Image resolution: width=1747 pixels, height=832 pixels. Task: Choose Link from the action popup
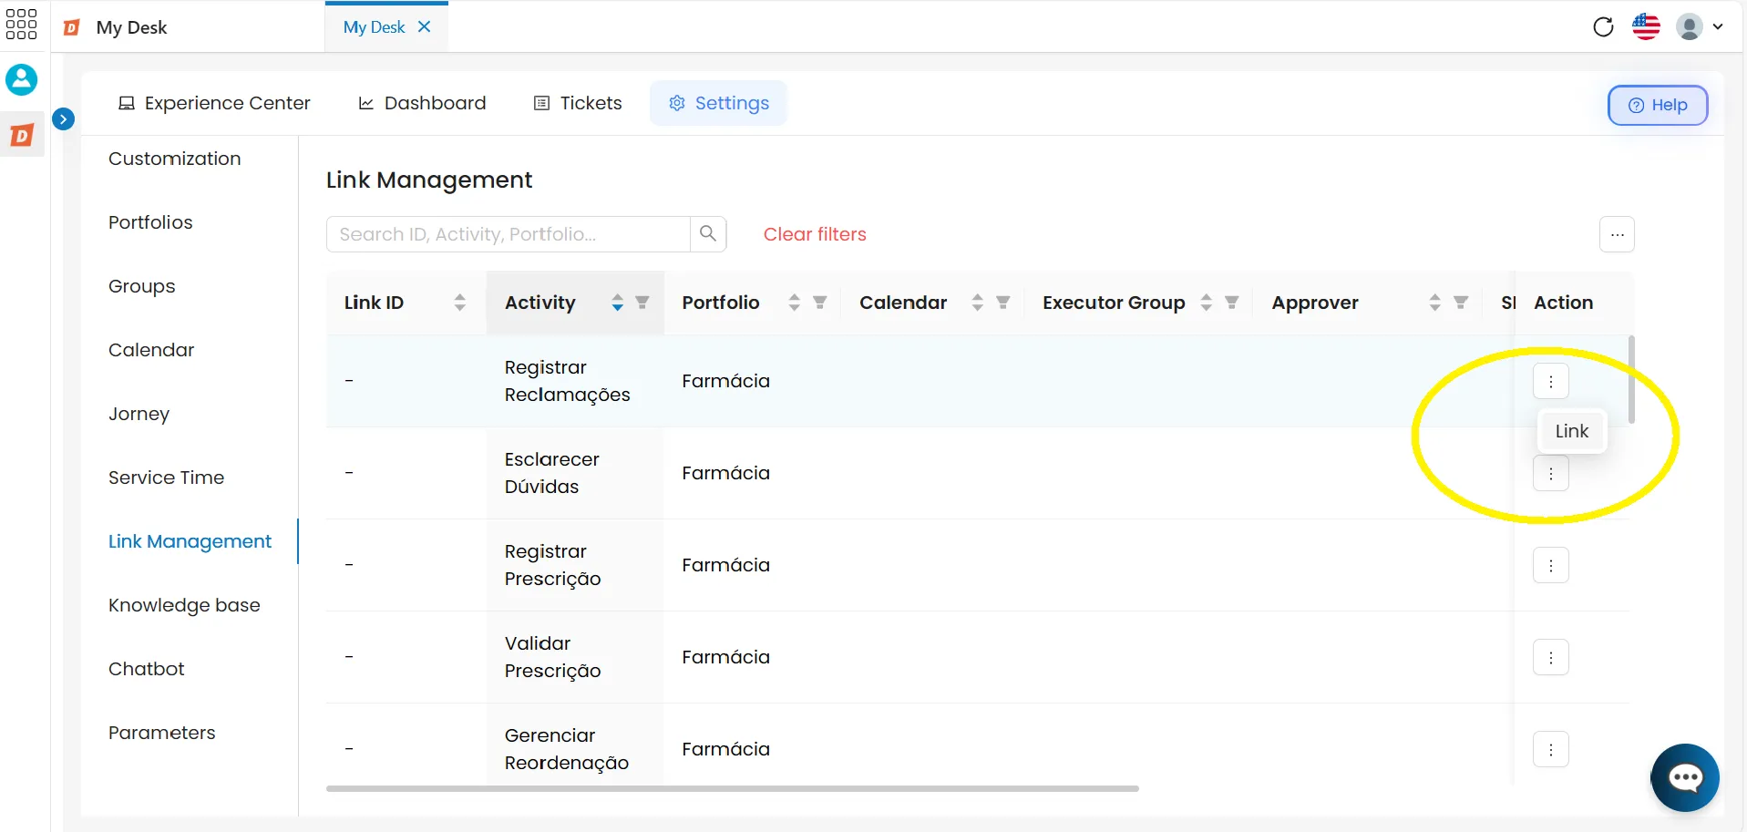point(1572,431)
